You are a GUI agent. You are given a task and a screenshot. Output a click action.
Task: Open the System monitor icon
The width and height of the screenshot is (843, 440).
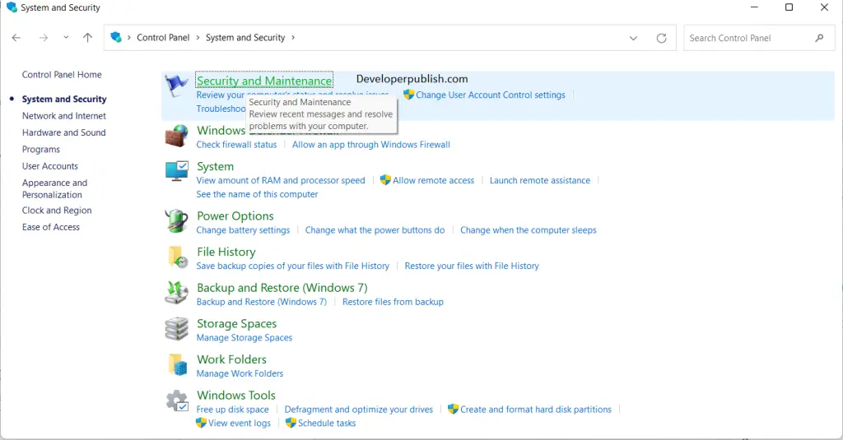click(x=176, y=171)
